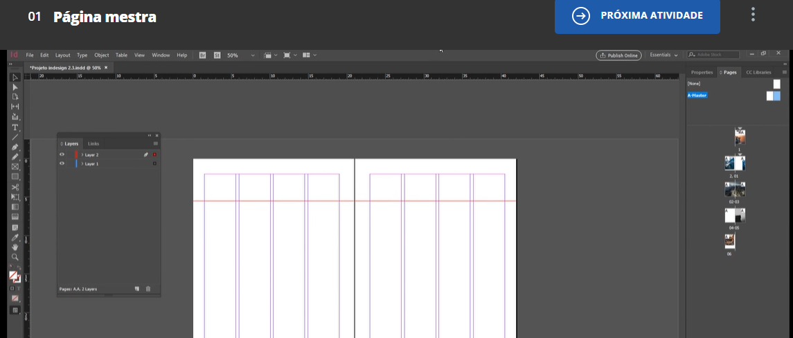Open the Essentials workspace dropdown

(663, 55)
